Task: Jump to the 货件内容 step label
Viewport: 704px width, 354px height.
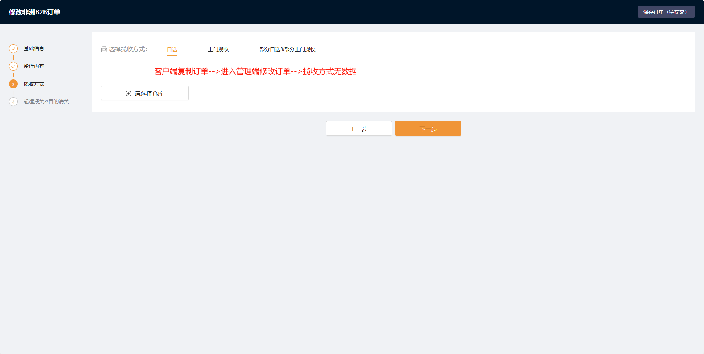Action: [x=34, y=66]
